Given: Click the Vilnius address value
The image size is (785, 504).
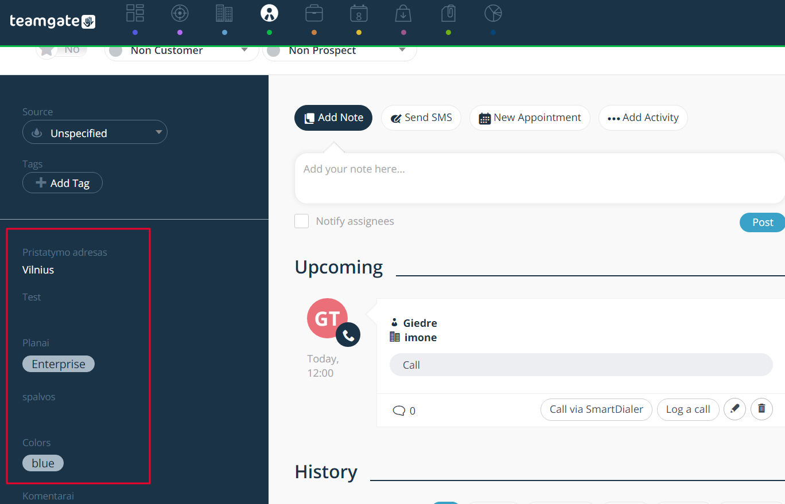Looking at the screenshot, I should pos(38,270).
